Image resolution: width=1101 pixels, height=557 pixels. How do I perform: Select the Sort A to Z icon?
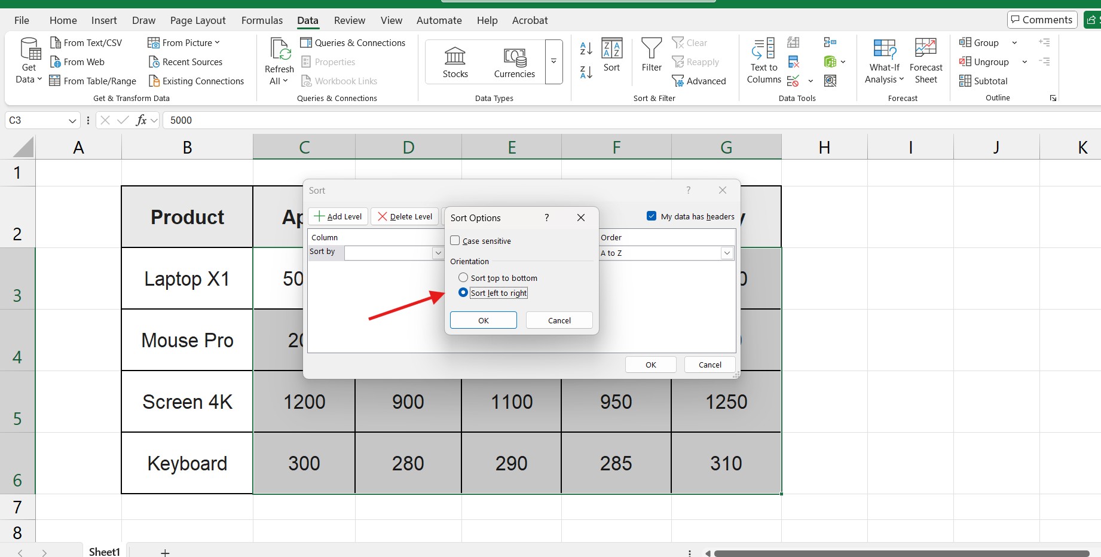click(x=585, y=48)
